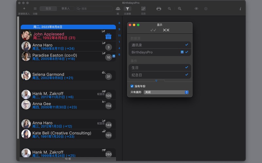Click the printer icon

pyautogui.click(x=159, y=9)
